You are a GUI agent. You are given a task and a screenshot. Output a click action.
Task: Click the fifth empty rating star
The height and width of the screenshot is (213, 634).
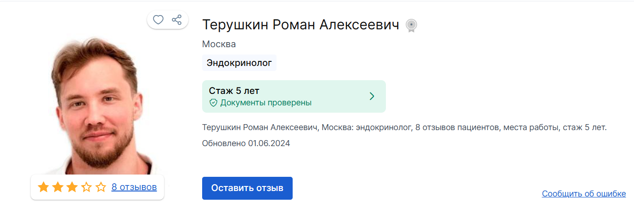(101, 187)
